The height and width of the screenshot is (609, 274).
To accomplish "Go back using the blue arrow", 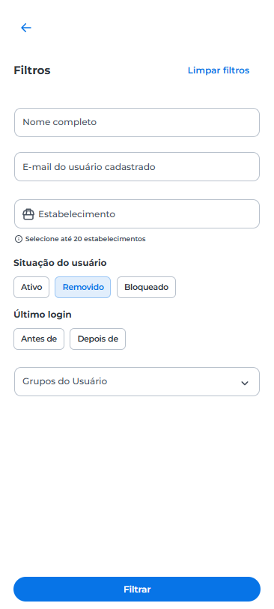I will (26, 28).
